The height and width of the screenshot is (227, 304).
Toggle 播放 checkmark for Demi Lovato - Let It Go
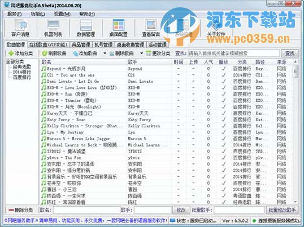tap(224, 81)
